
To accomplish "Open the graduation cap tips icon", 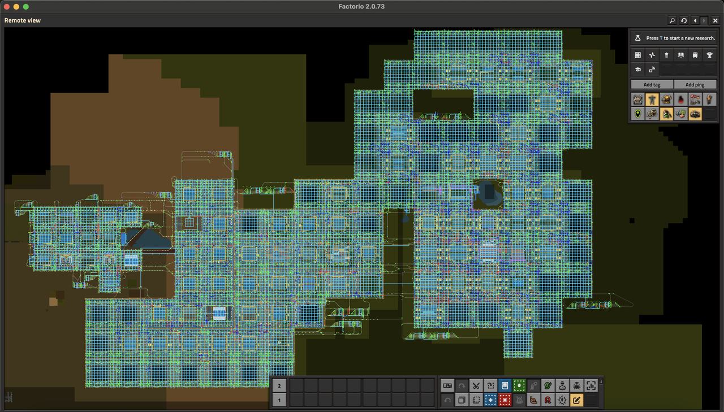I will tap(638, 70).
